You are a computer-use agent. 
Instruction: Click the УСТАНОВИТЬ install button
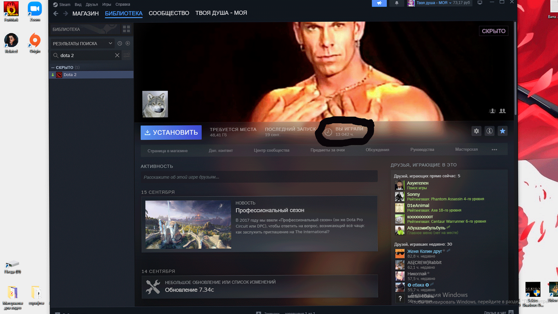coord(171,132)
